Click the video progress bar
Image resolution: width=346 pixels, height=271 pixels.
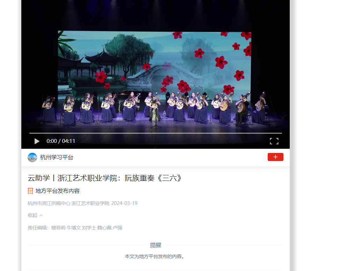[156, 133]
